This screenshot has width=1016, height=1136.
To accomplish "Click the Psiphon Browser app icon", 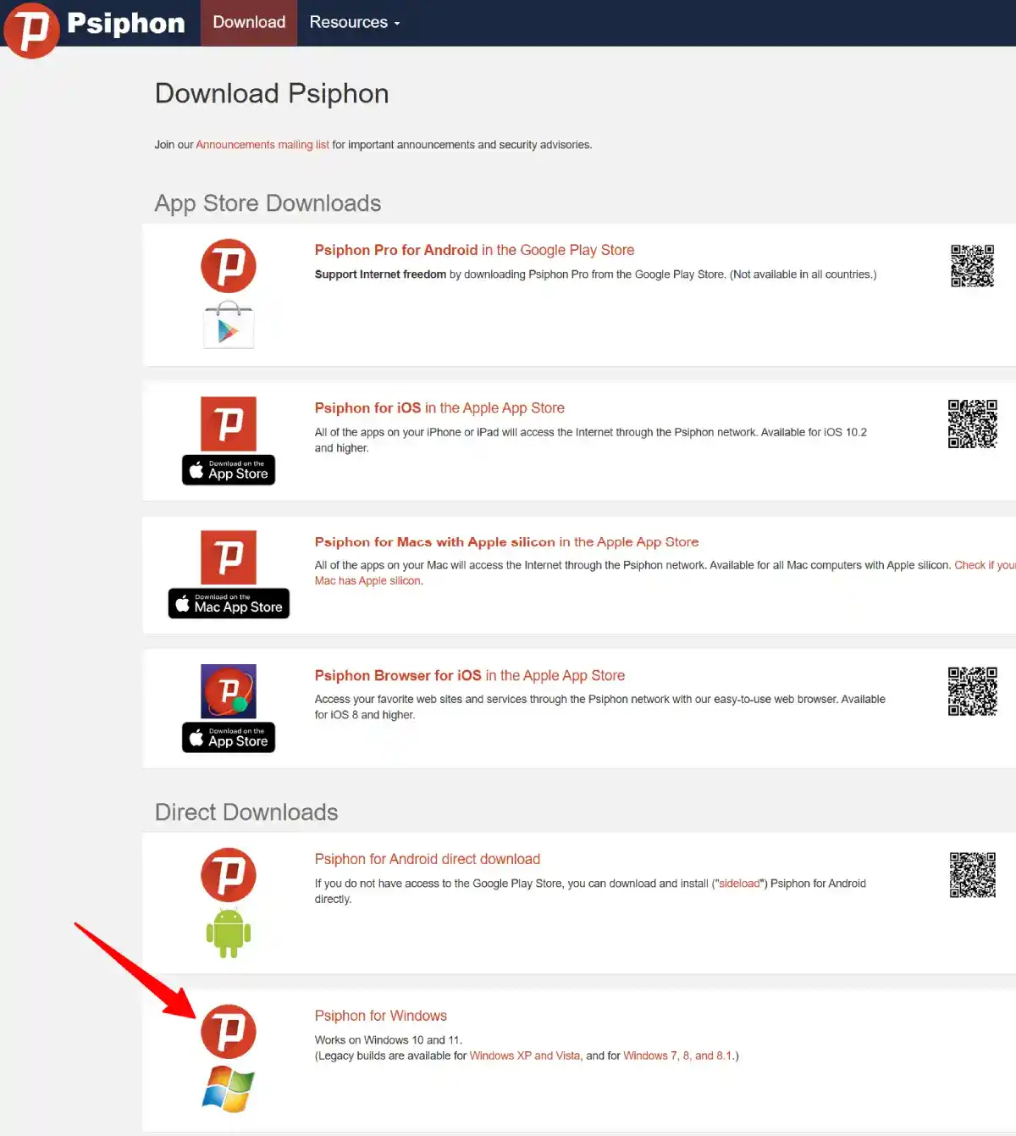I will click(229, 691).
